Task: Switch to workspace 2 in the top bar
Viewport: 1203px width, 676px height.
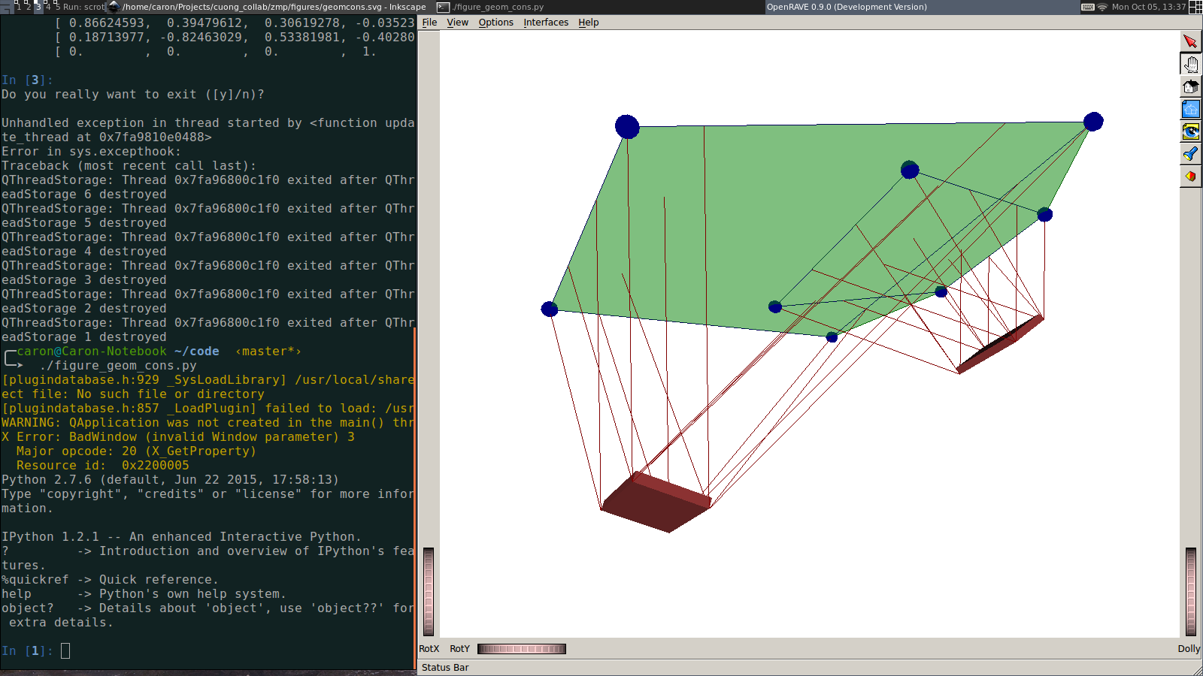Action: point(29,7)
